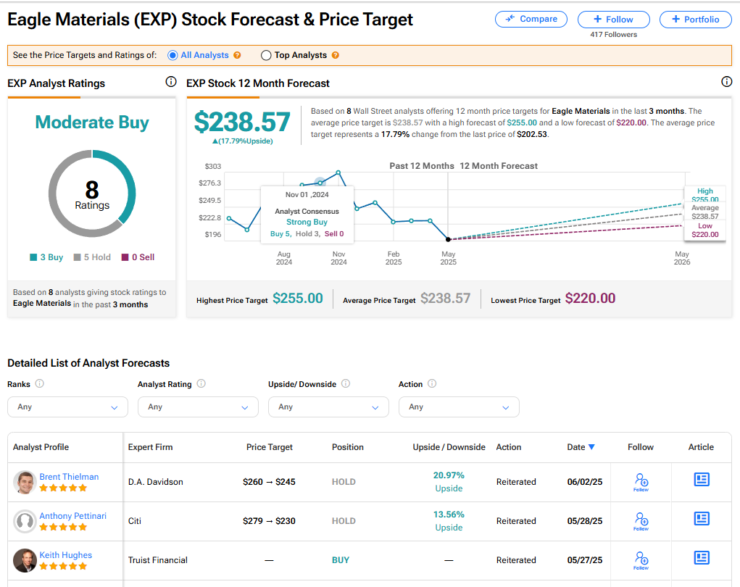740x587 pixels.
Task: Click the Compare button
Action: (531, 19)
